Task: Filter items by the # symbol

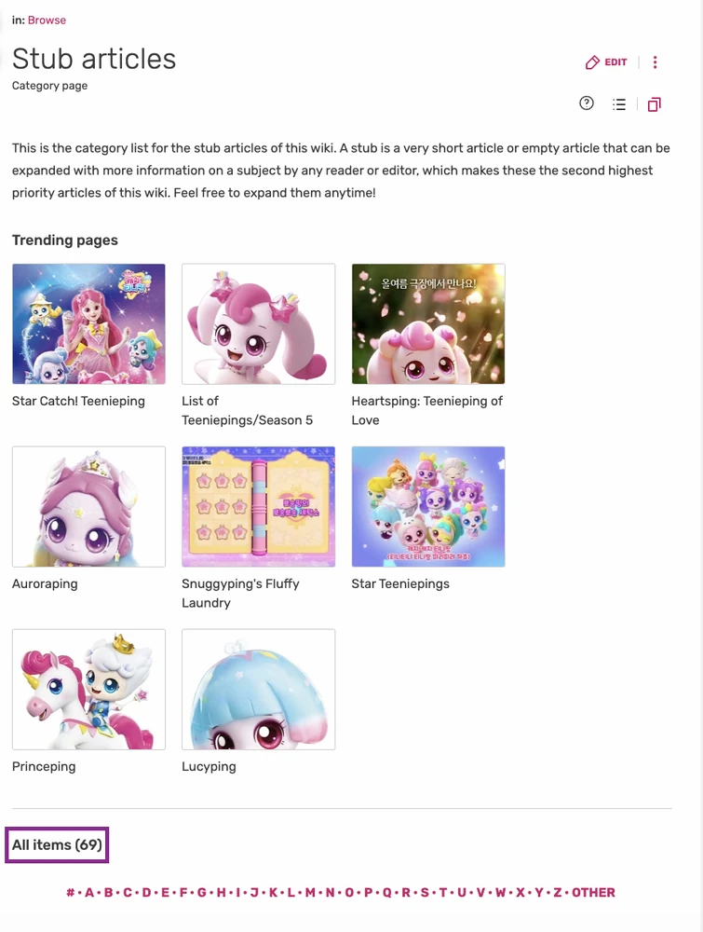Action: pyautogui.click(x=71, y=892)
